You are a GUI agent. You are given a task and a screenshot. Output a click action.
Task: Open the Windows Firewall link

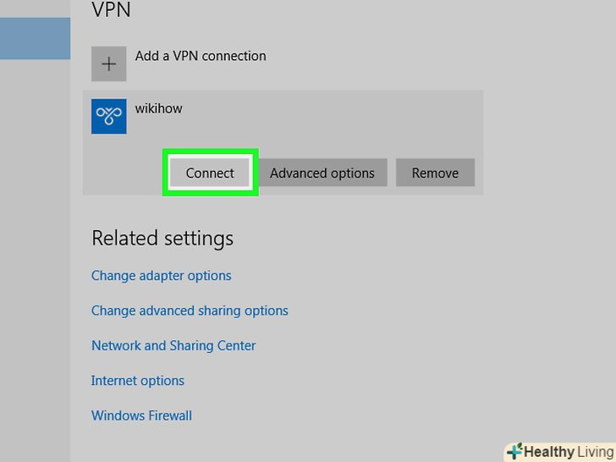(141, 415)
